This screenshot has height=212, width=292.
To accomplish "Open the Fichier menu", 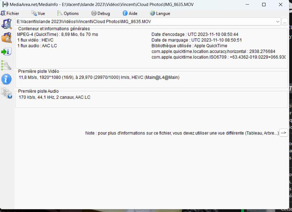I will point(10,13).
